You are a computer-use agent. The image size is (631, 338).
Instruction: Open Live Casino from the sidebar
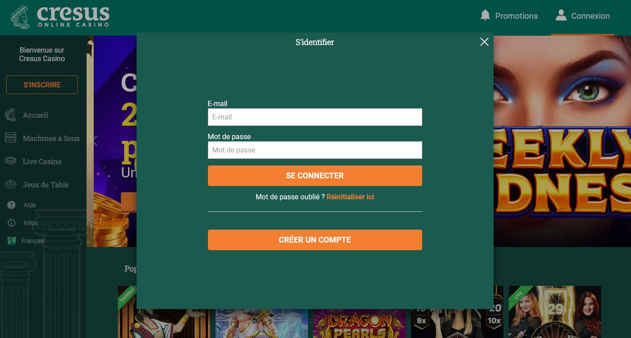(x=11, y=161)
